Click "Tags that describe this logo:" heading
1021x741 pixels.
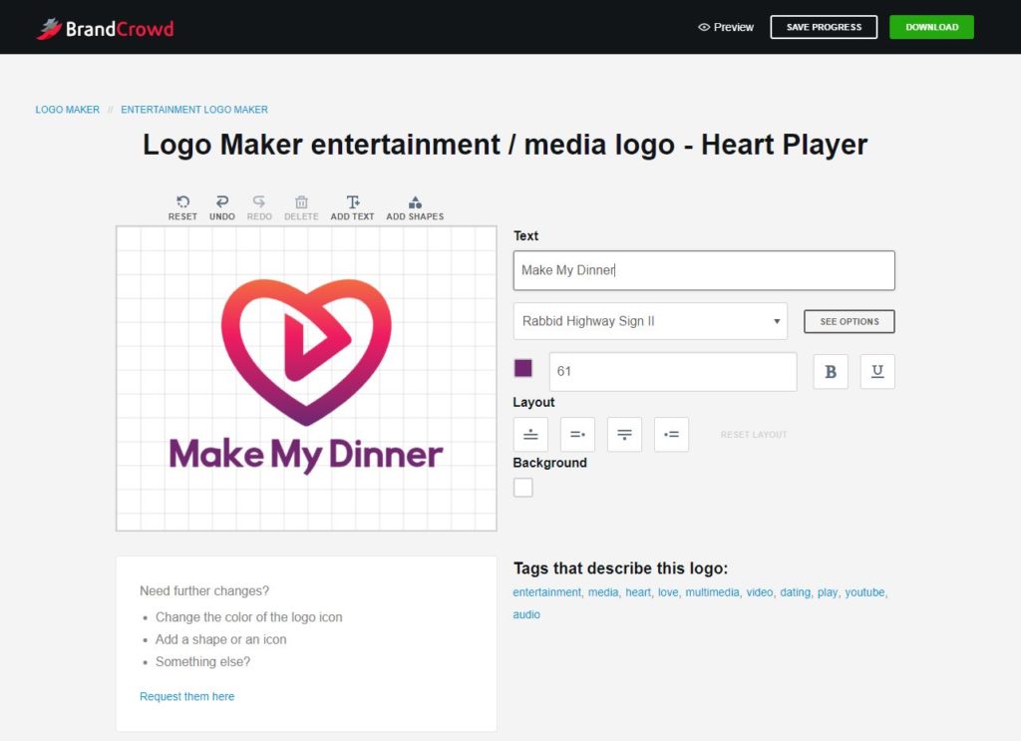620,568
